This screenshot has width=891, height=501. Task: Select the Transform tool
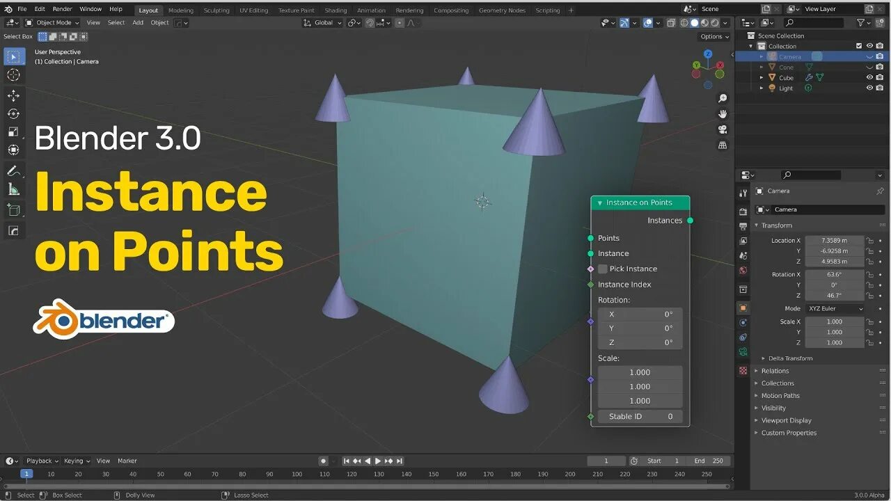[x=14, y=150]
